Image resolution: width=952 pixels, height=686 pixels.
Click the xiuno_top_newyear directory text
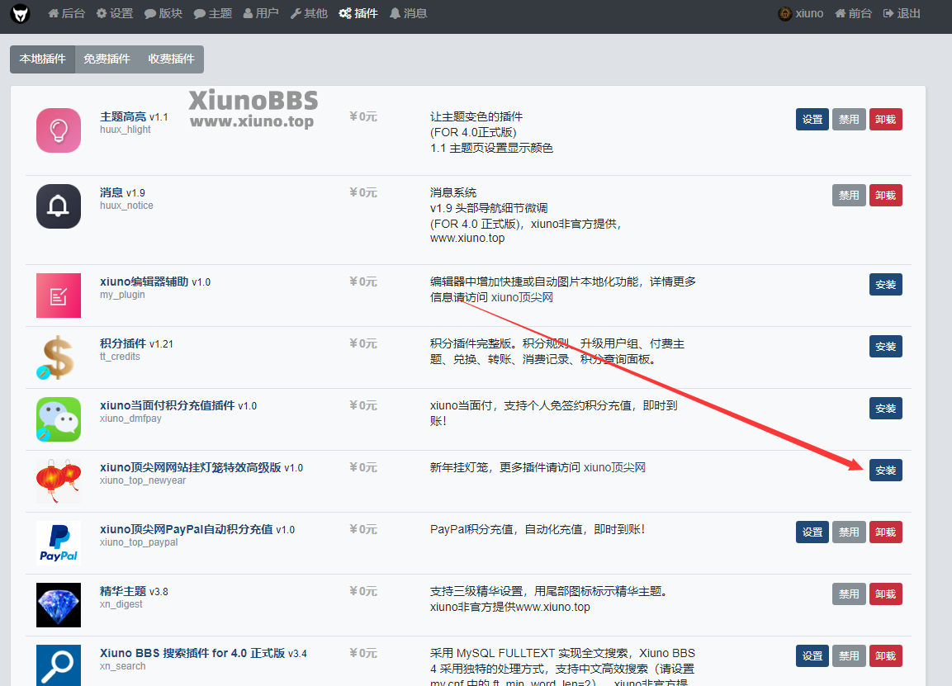[143, 480]
